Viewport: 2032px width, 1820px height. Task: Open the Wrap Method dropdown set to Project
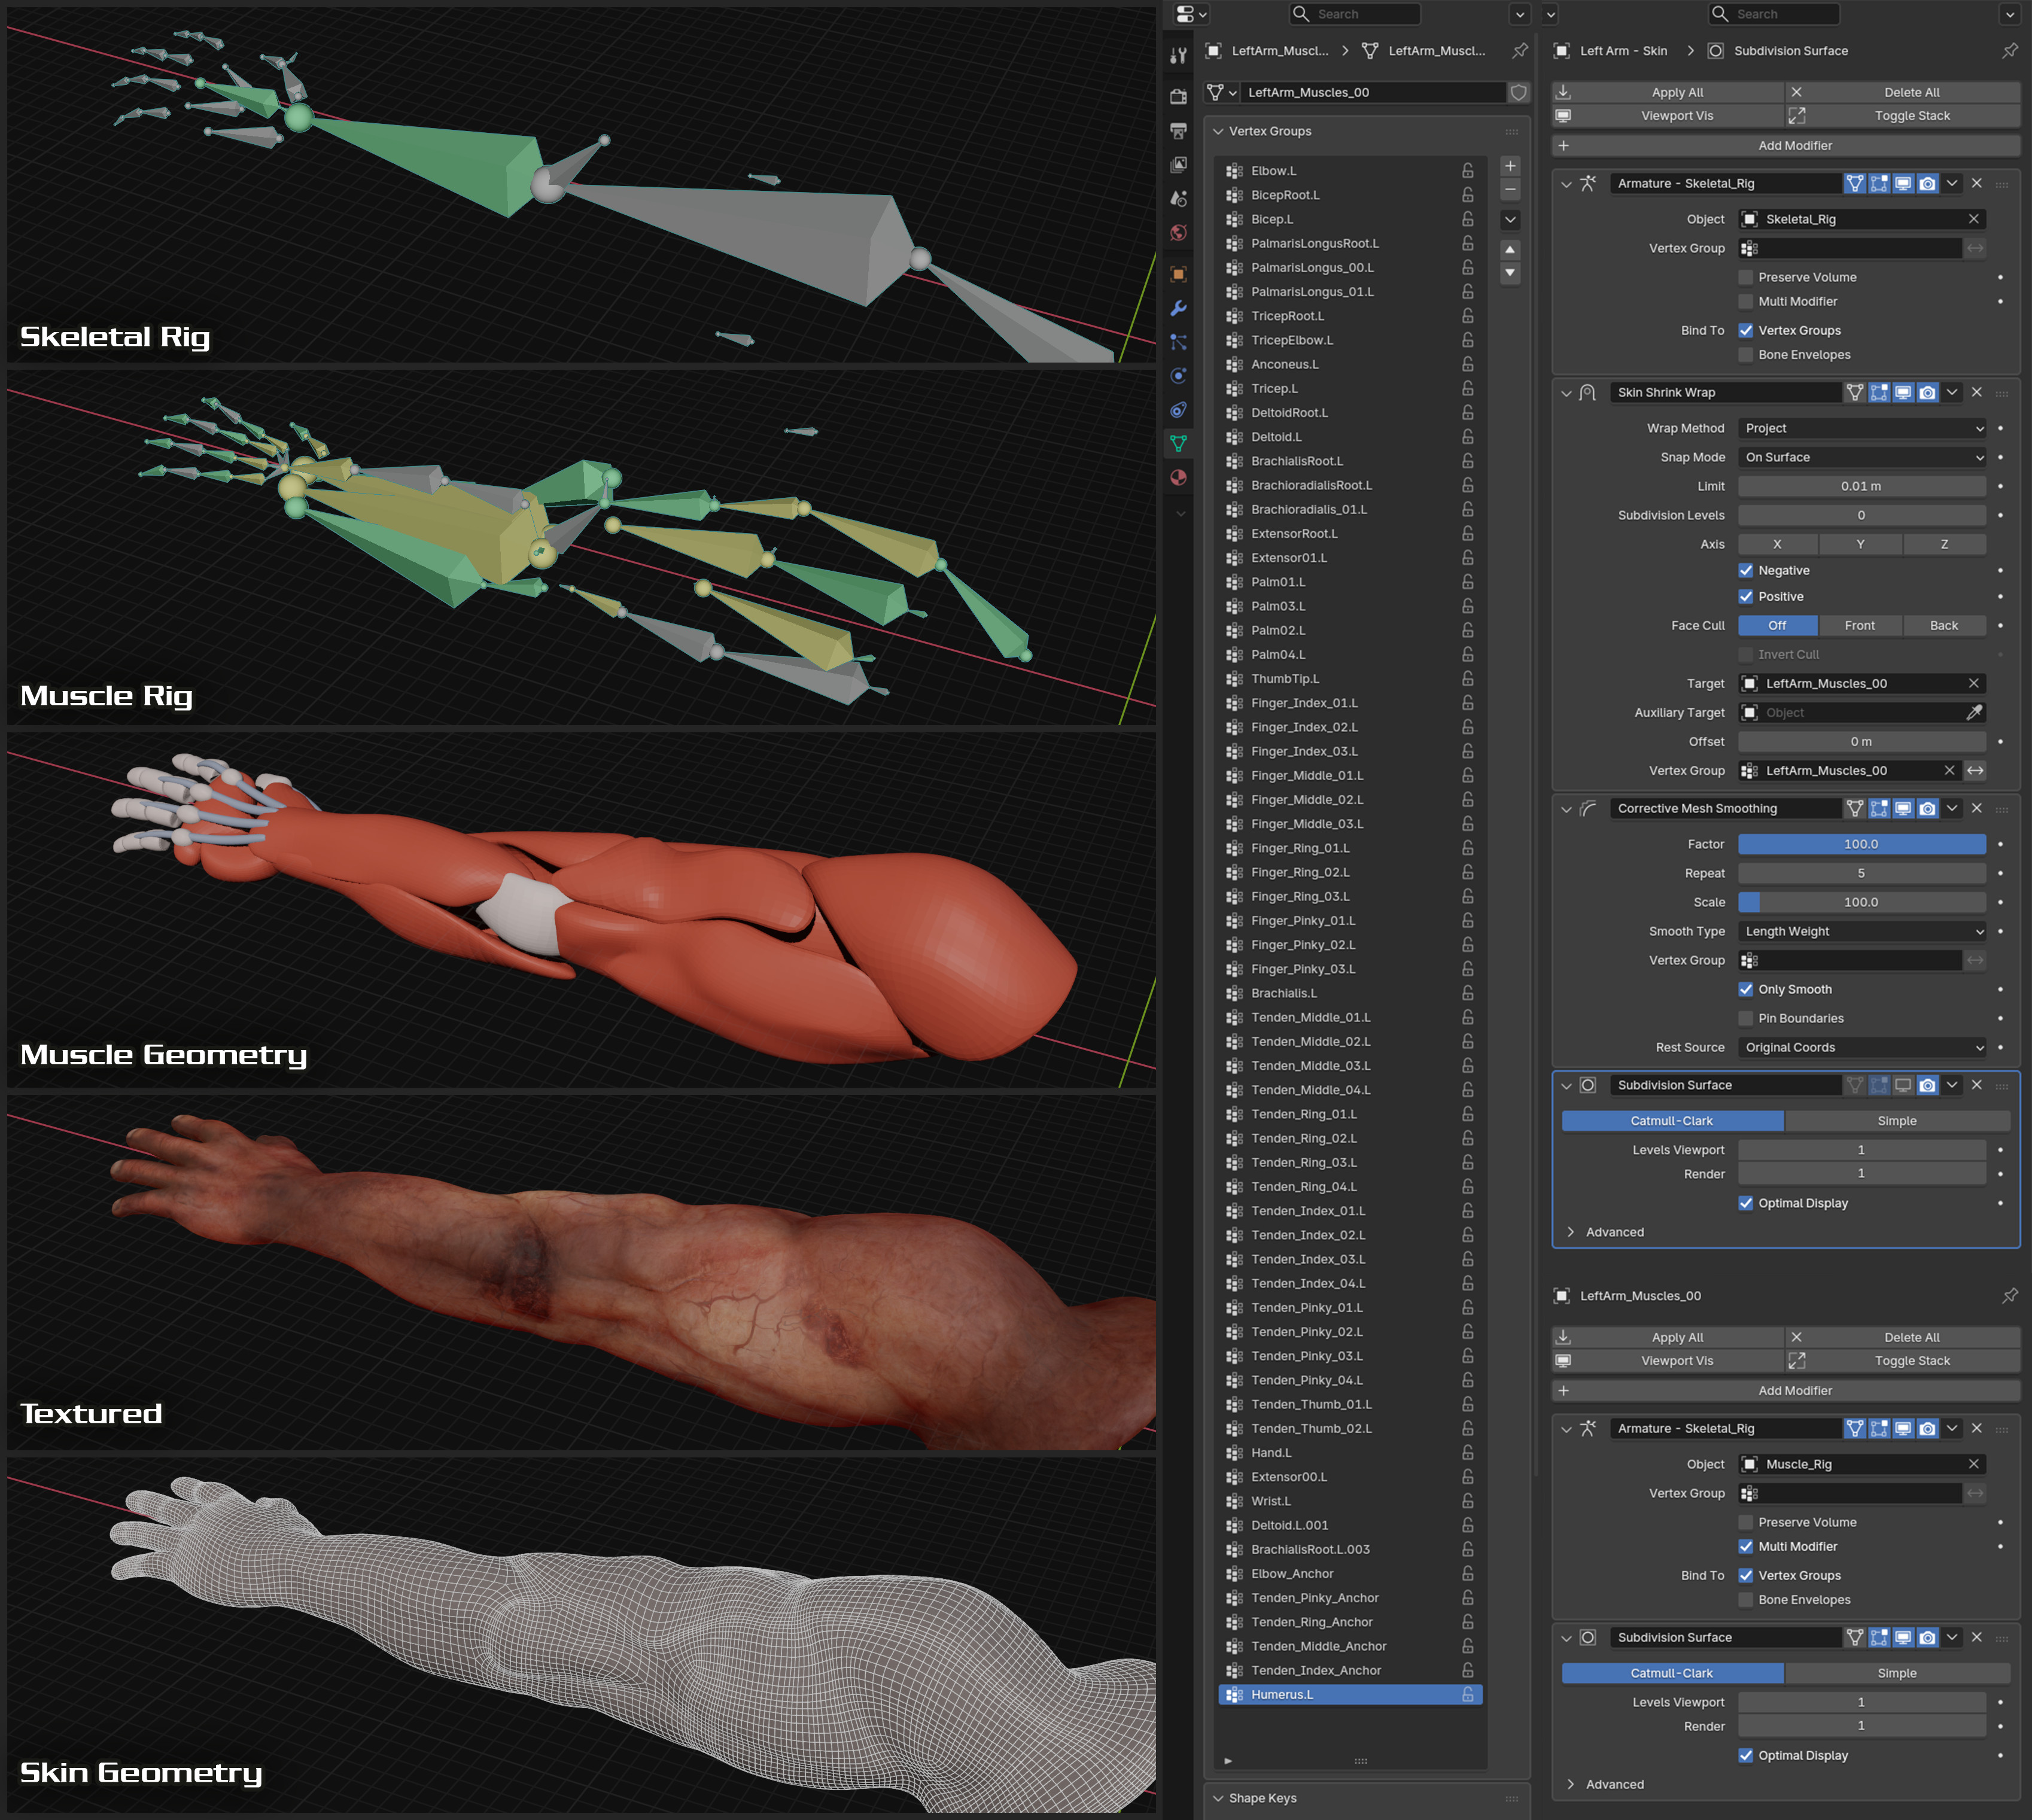[1861, 428]
